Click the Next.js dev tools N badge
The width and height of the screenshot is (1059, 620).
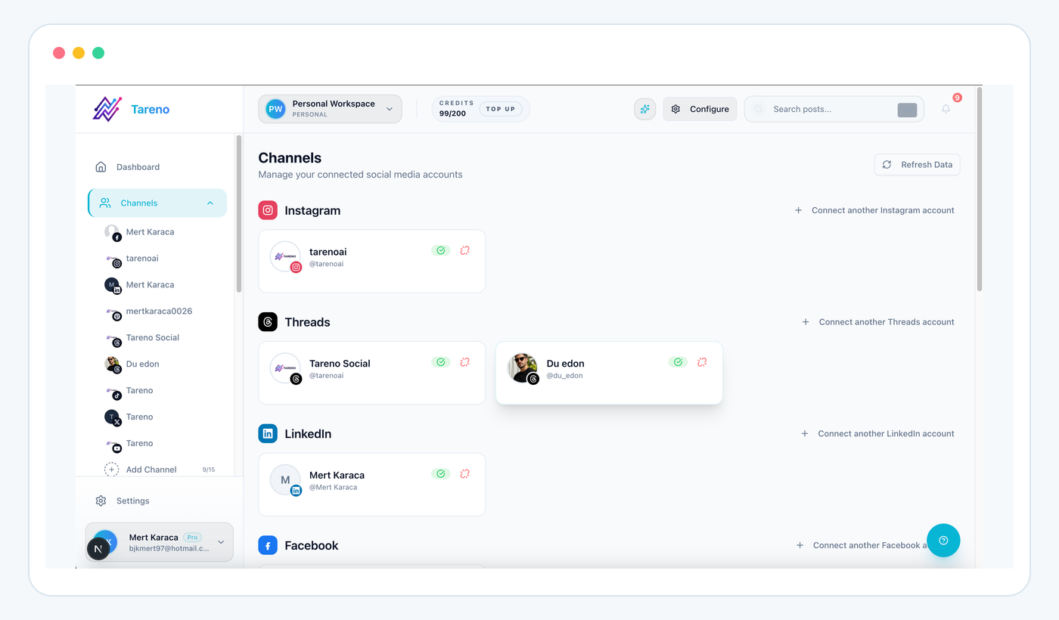click(98, 548)
